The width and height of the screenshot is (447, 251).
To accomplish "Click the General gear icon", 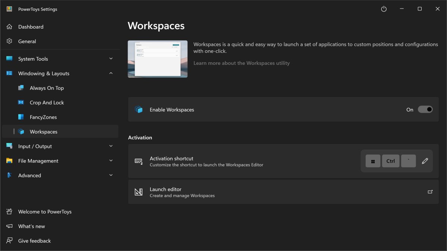I will tap(9, 41).
